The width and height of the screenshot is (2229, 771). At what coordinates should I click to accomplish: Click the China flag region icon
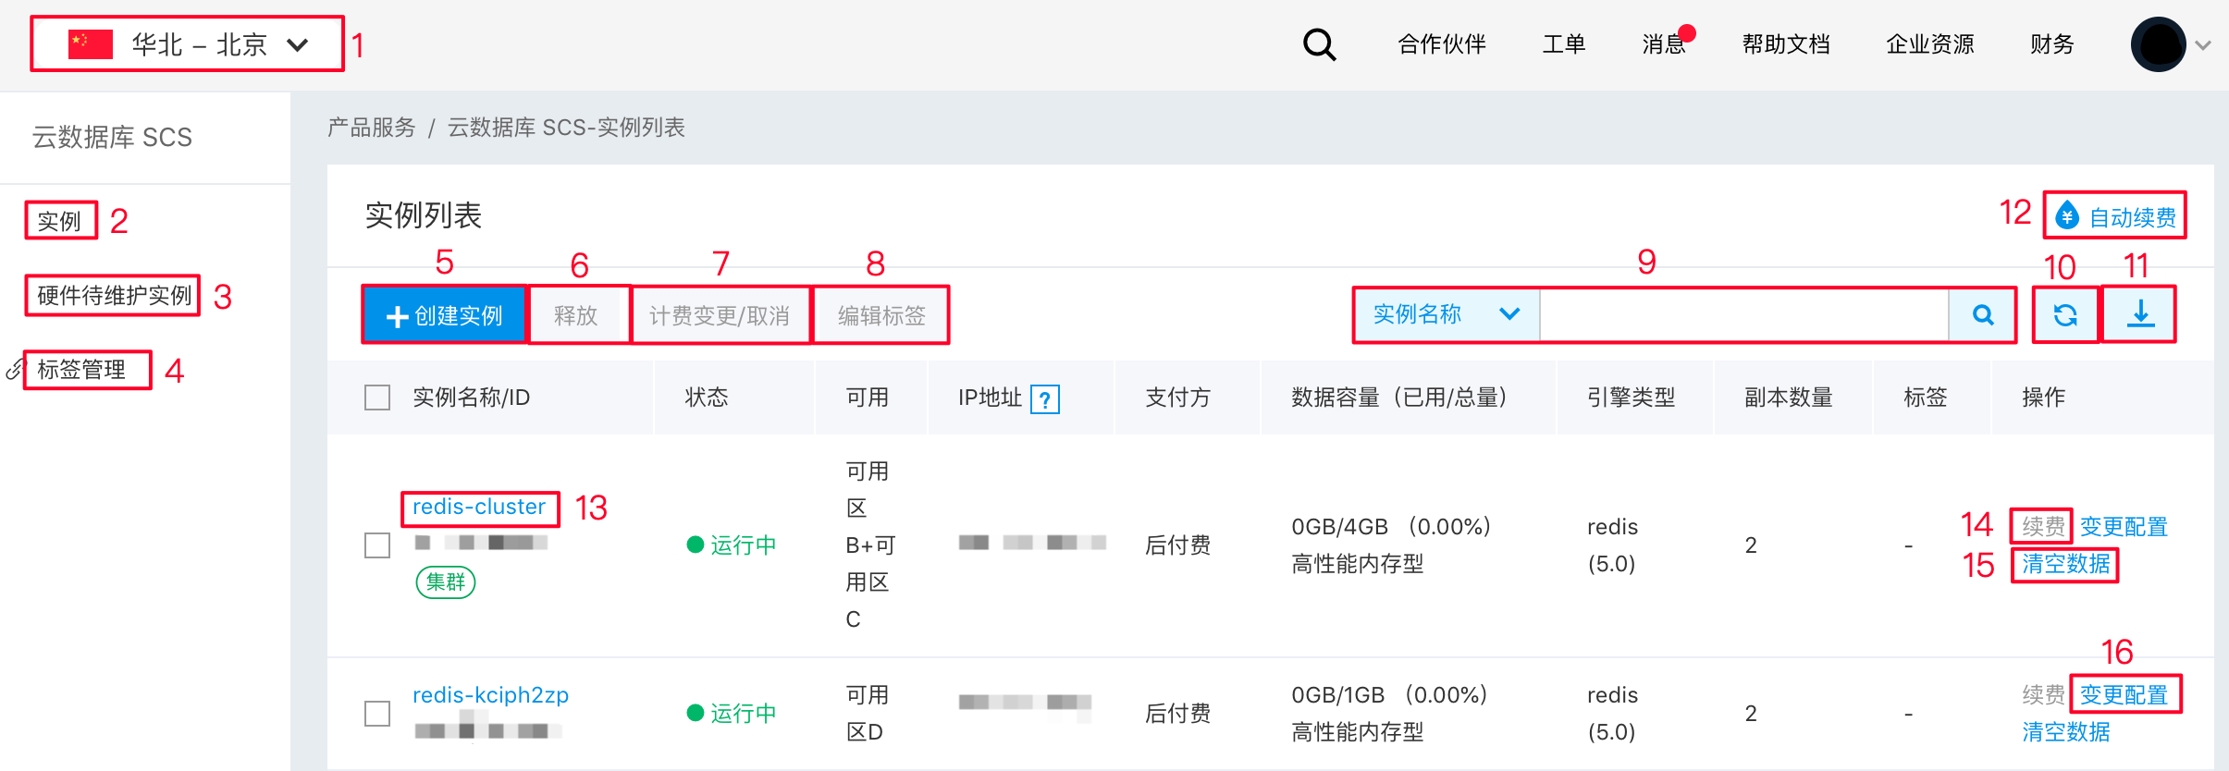coord(91,43)
